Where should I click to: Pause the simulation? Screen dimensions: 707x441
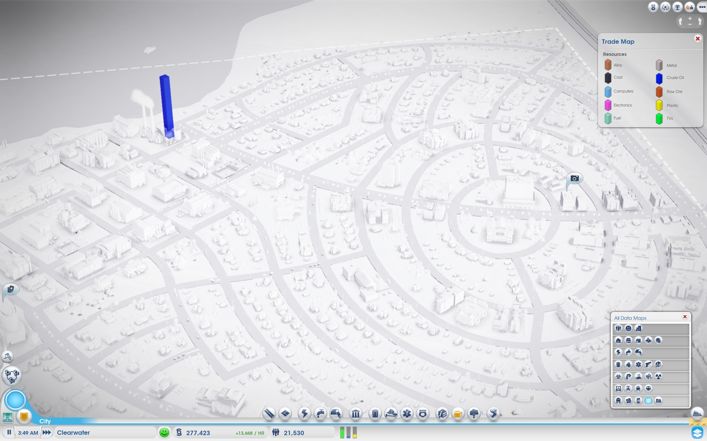pos(9,433)
